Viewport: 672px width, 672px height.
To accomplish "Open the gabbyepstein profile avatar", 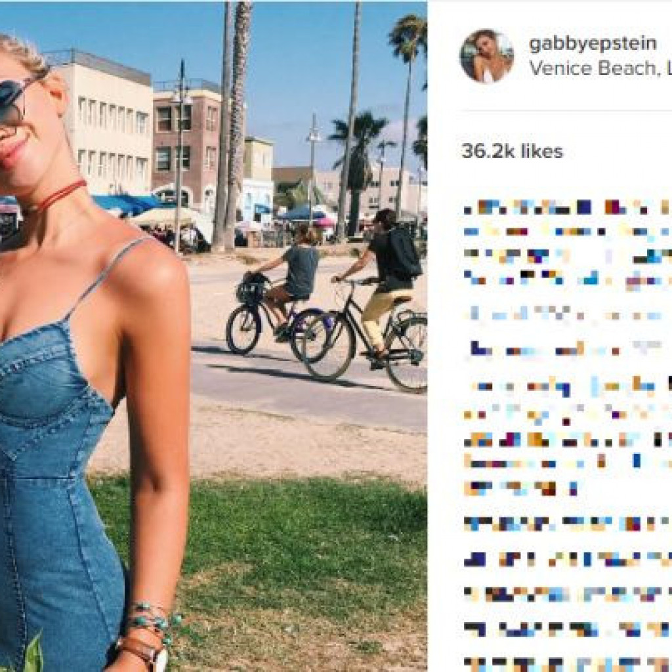I will coord(486,56).
